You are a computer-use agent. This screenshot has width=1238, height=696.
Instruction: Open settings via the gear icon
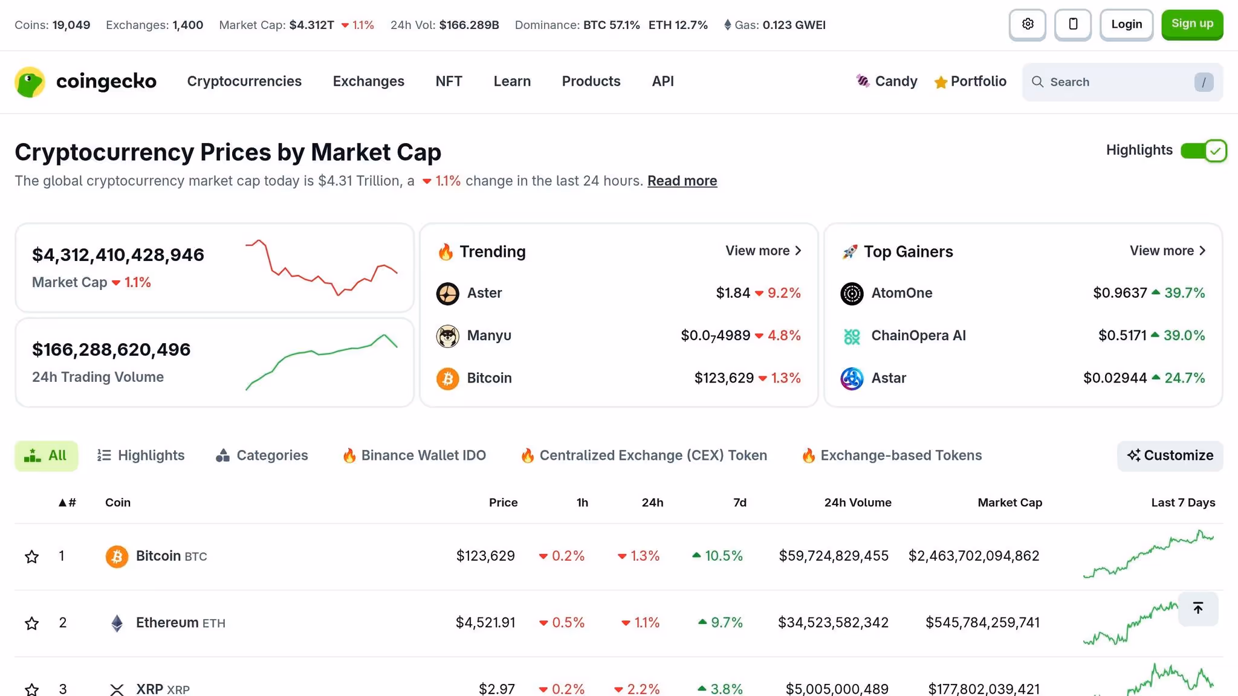(1027, 24)
